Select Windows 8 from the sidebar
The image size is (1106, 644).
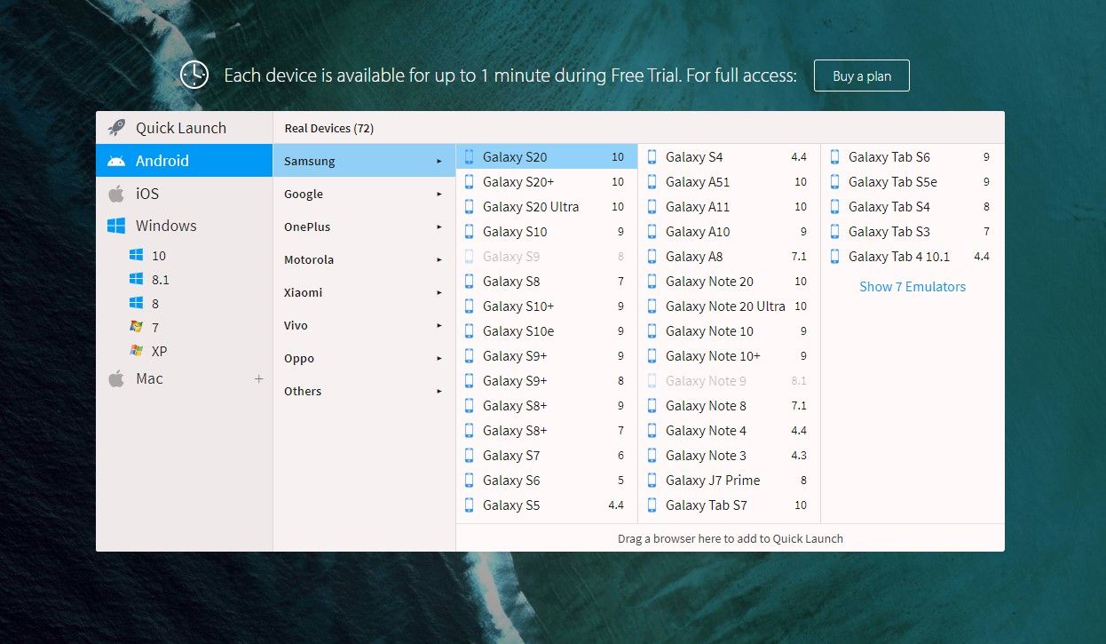point(184,303)
